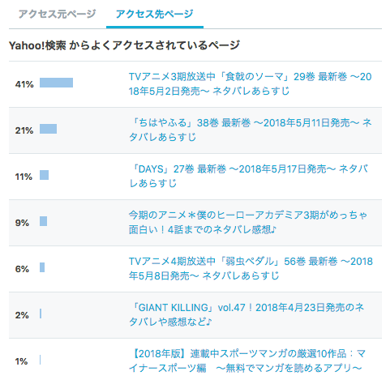Click the 9% access bar
This screenshot has width=386, height=384.
point(43,221)
